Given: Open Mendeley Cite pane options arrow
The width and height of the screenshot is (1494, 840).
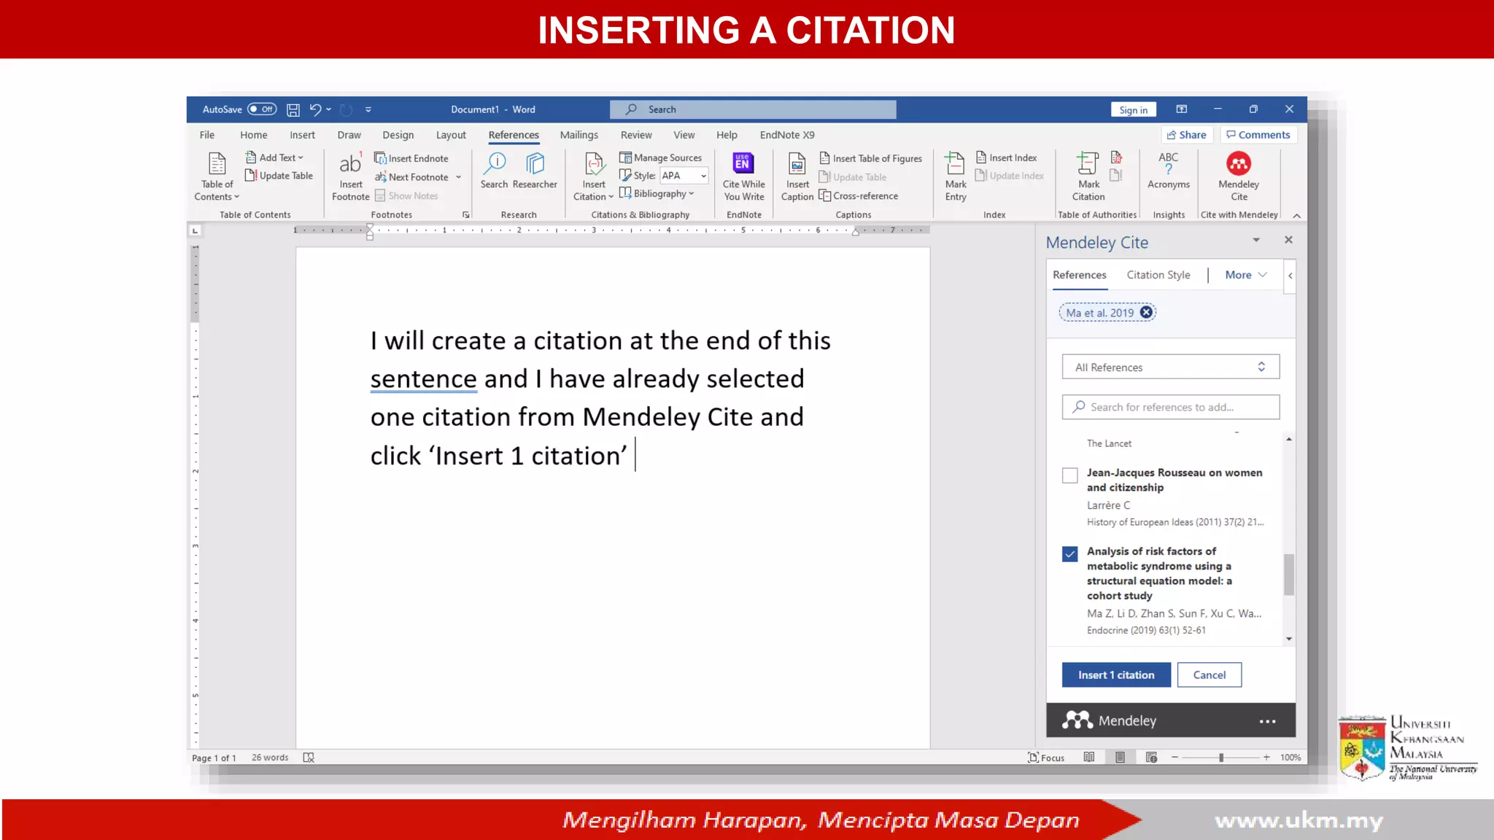Looking at the screenshot, I should [x=1256, y=240].
